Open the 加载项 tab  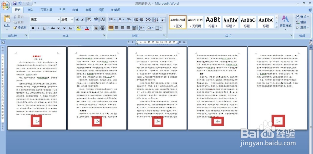pos(115,10)
